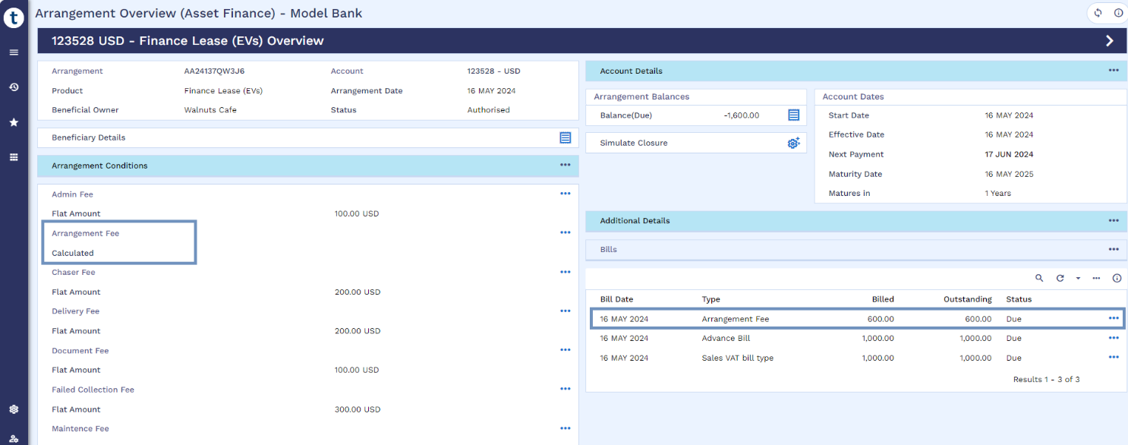Select Simulate Closure label

pos(634,143)
